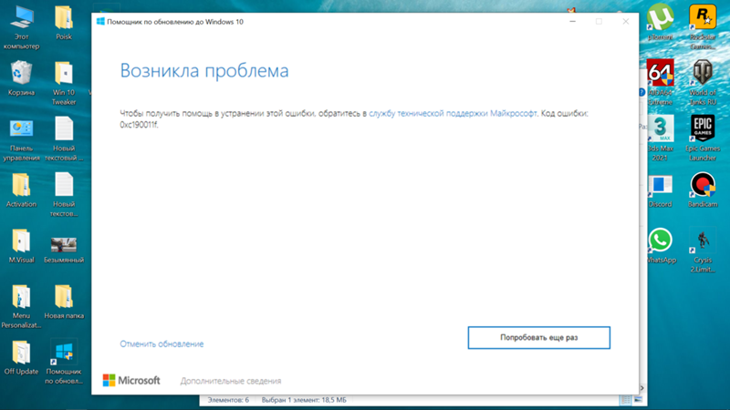Select the Menu Personalizat... folder icon
The image size is (730, 410).
(x=21, y=306)
